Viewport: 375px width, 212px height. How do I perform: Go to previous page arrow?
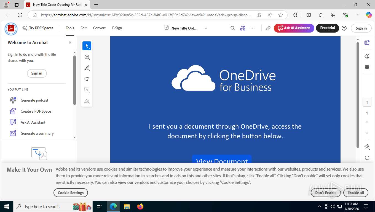(x=367, y=122)
